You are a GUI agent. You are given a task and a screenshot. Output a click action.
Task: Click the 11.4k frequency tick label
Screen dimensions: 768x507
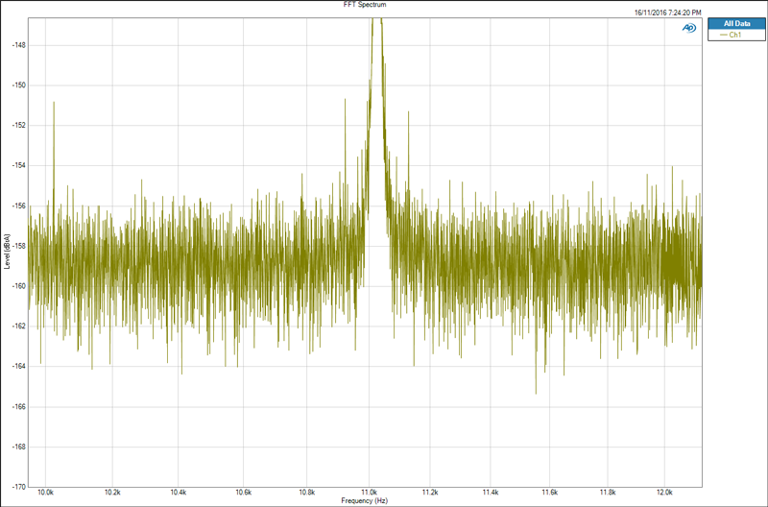pyautogui.click(x=491, y=493)
